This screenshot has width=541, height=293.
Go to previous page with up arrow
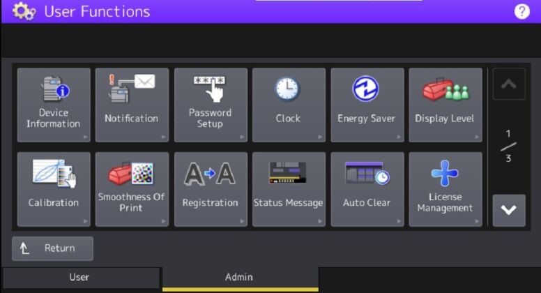[508, 84]
